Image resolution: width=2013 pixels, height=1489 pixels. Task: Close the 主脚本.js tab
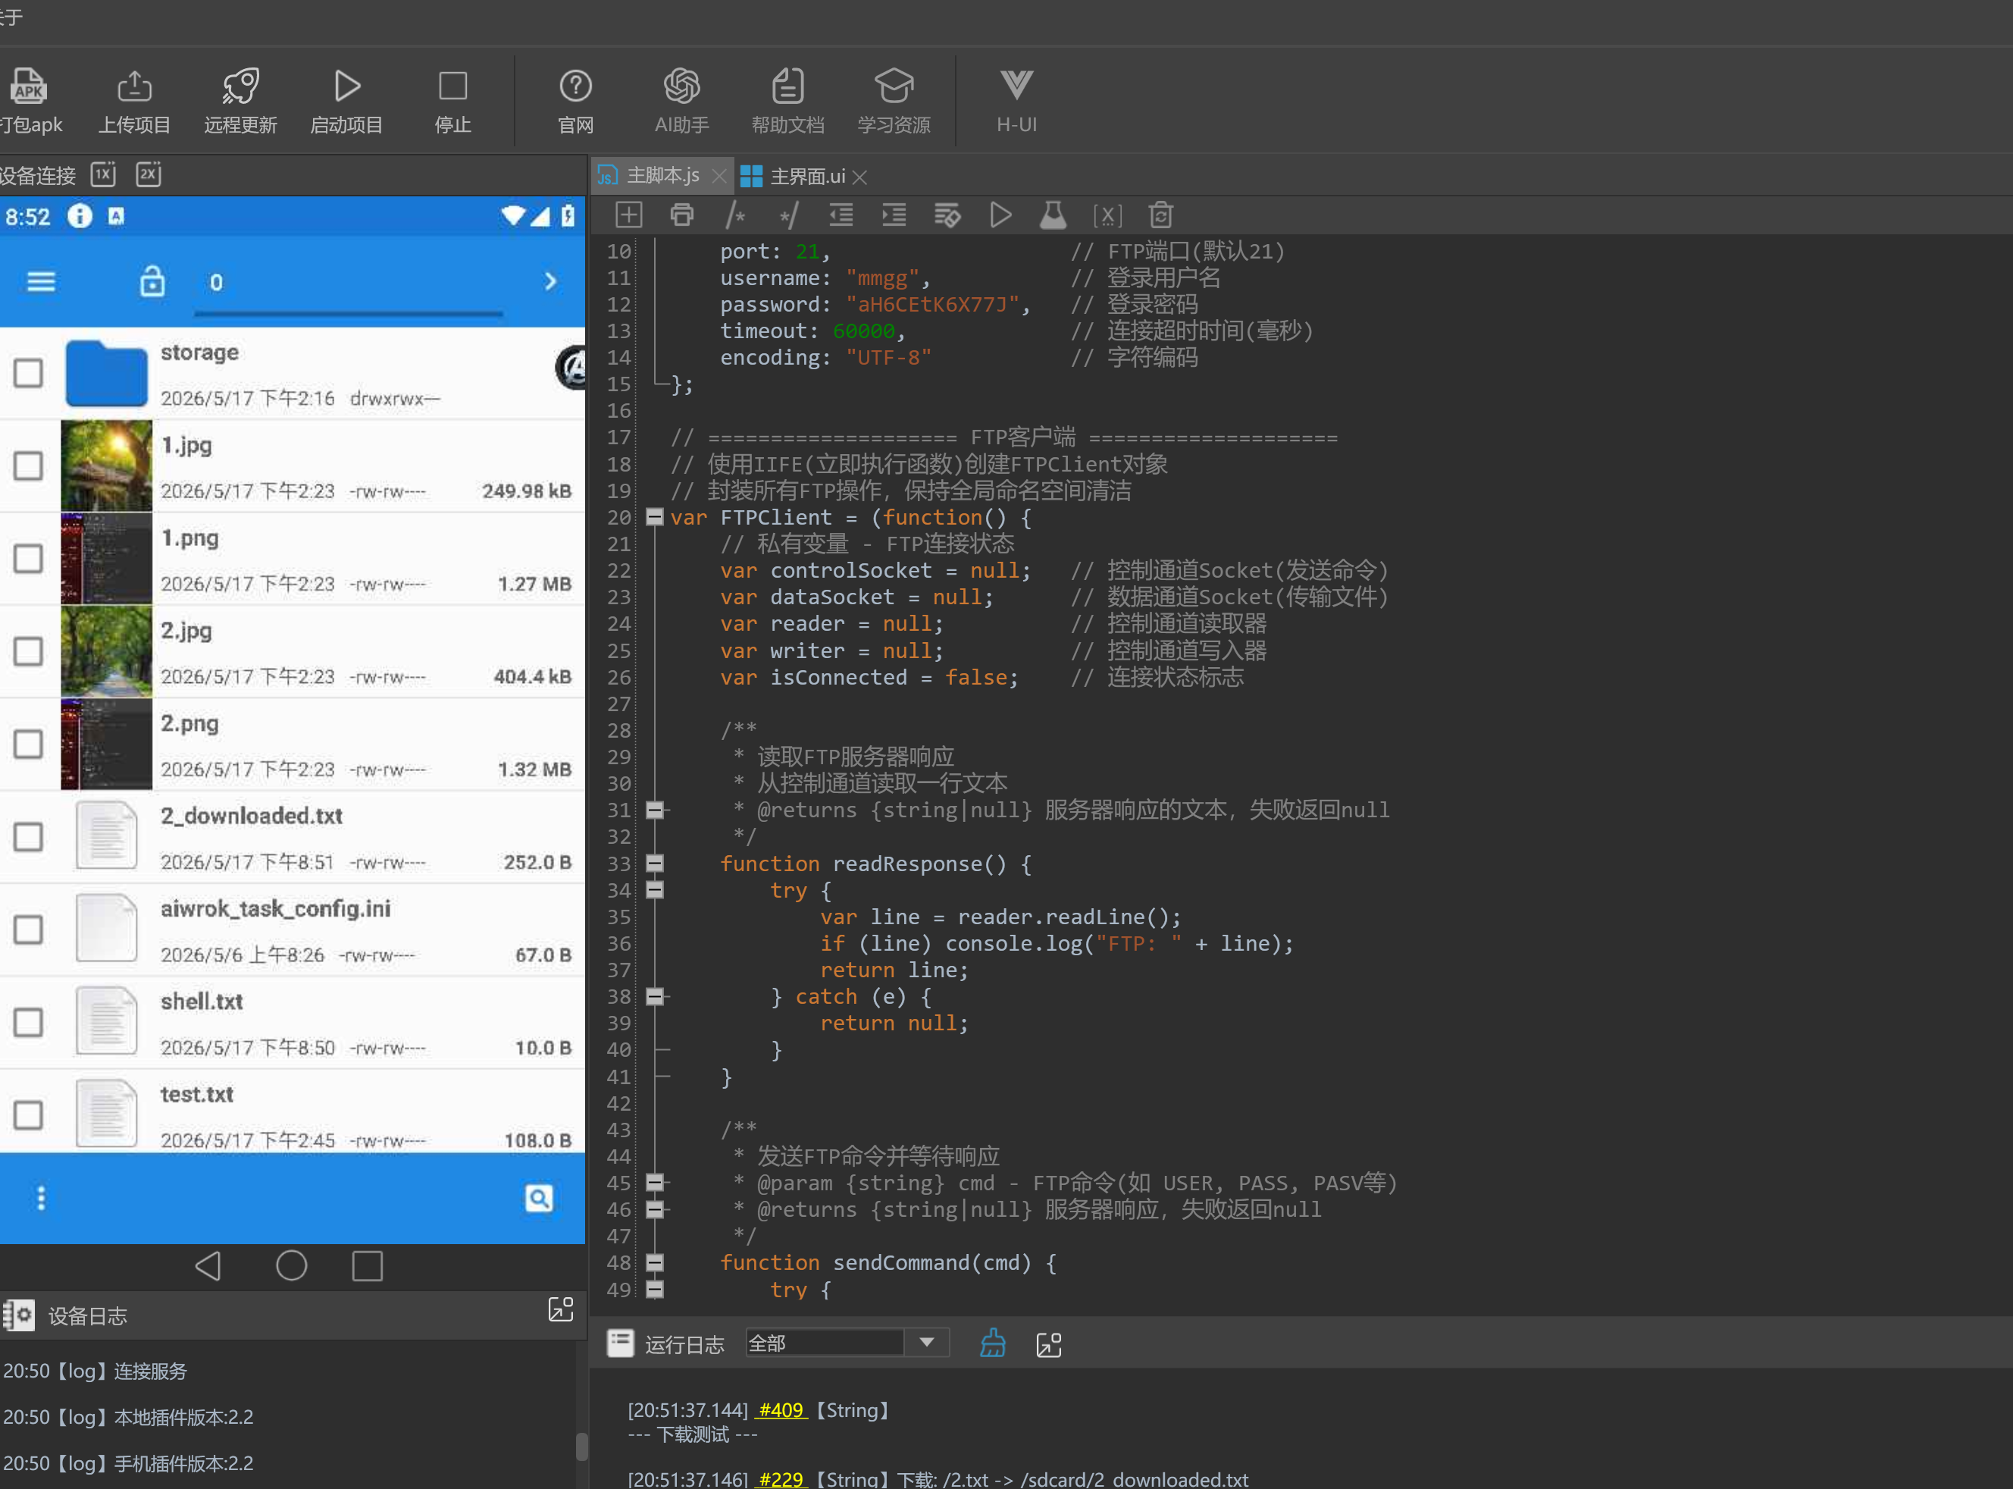[718, 177]
